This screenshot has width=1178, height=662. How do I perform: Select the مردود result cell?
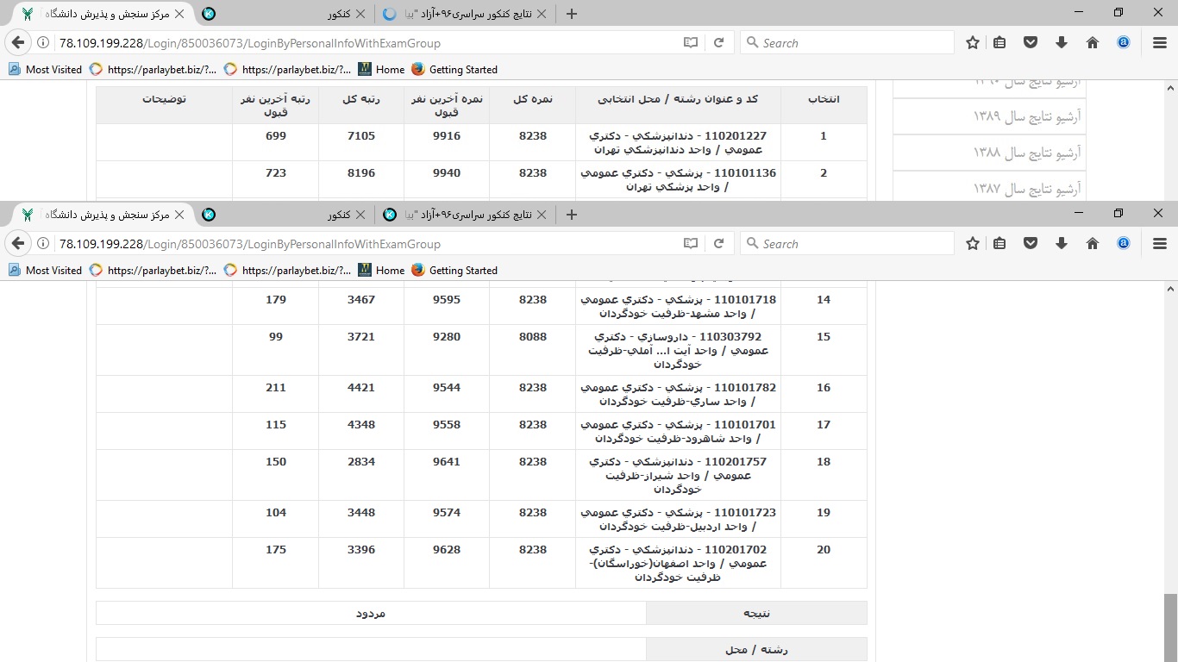(371, 613)
